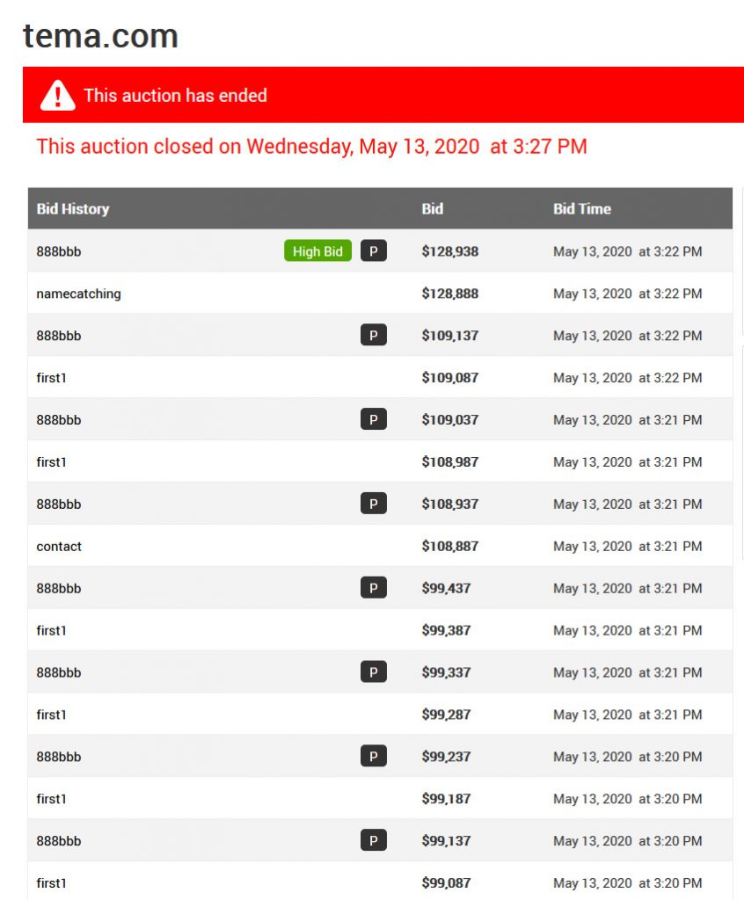Click the warning triangle icon in red banner
744x900 pixels.
click(x=57, y=95)
